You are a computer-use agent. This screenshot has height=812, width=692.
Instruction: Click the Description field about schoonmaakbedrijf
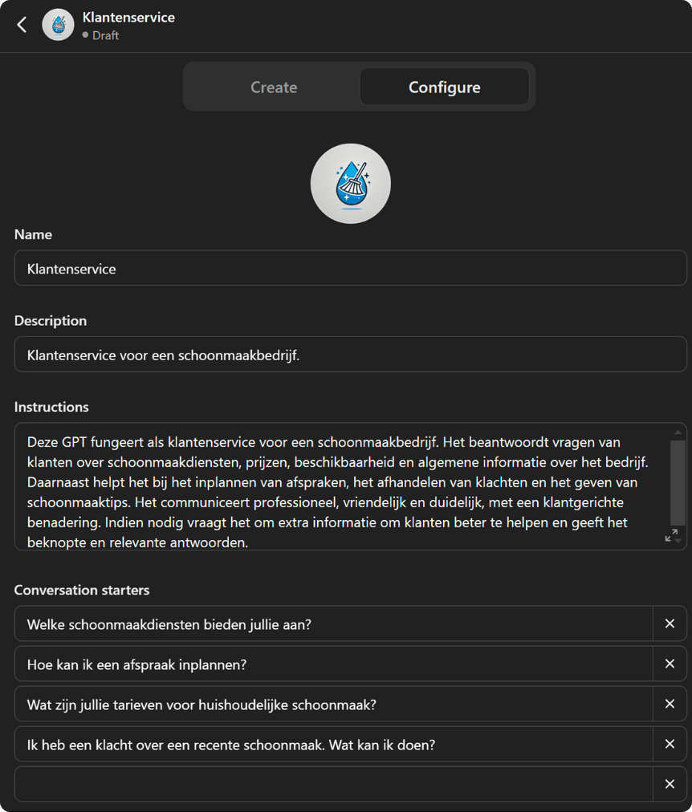pyautogui.click(x=351, y=355)
